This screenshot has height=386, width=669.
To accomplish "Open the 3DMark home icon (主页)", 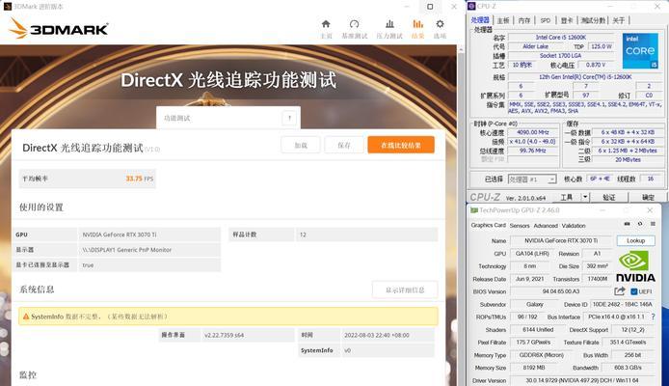I will tap(326, 24).
